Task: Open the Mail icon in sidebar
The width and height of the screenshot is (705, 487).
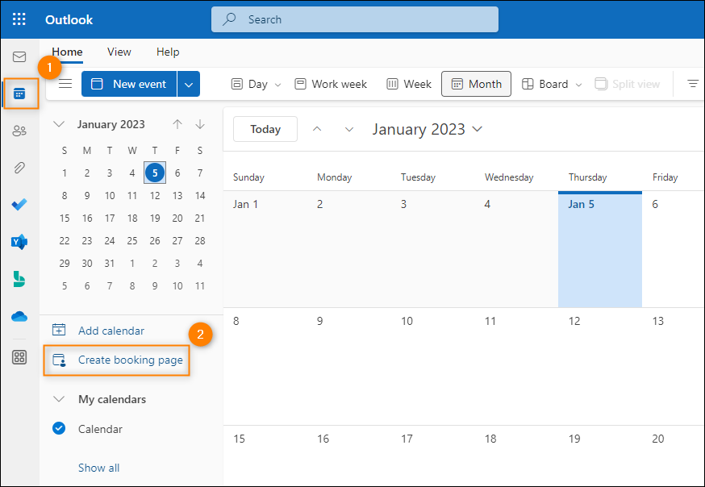Action: [x=19, y=56]
